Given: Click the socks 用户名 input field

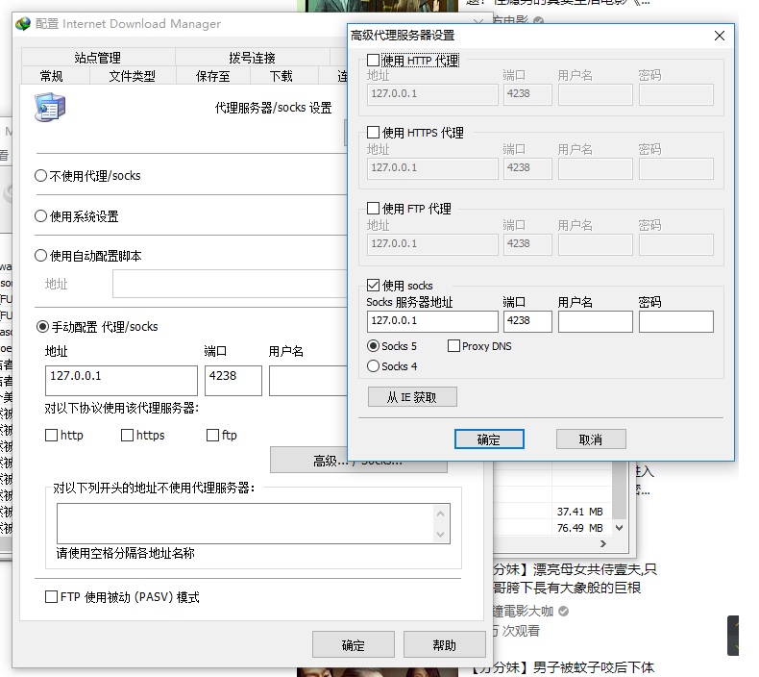Looking at the screenshot, I should (595, 321).
